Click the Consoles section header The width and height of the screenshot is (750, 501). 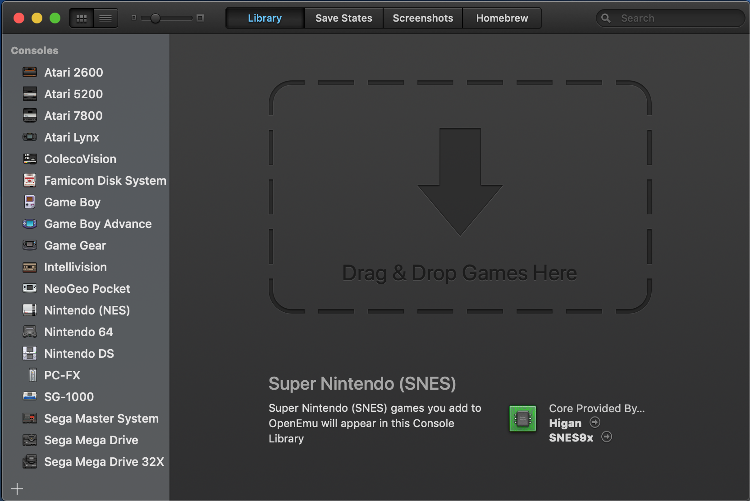click(x=35, y=50)
